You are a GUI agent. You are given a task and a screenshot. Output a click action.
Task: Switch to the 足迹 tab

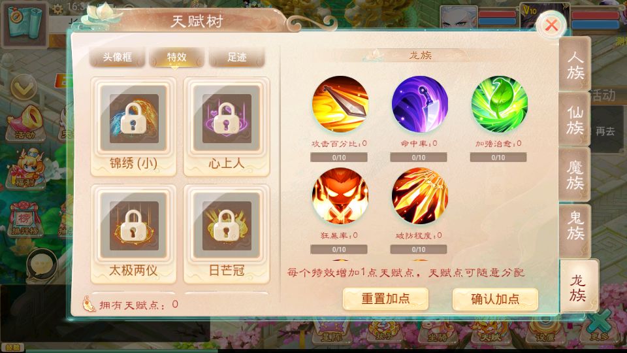(x=236, y=58)
